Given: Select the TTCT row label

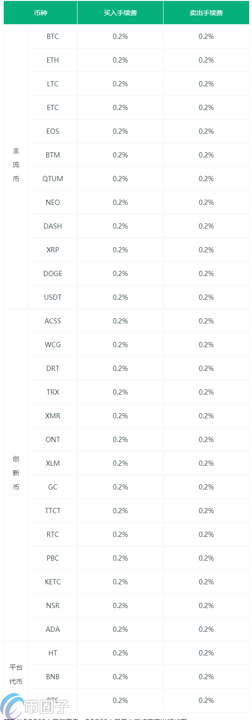Looking at the screenshot, I should 53,511.
